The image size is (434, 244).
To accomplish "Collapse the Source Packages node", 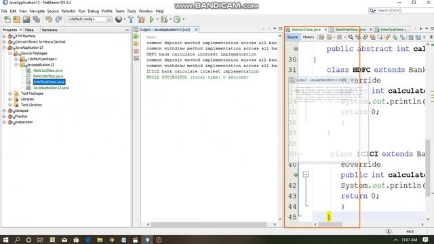I will (10, 53).
